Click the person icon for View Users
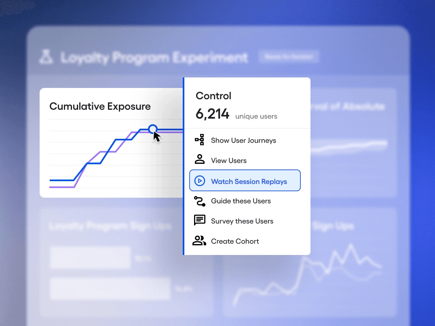The height and width of the screenshot is (326, 435). (199, 160)
